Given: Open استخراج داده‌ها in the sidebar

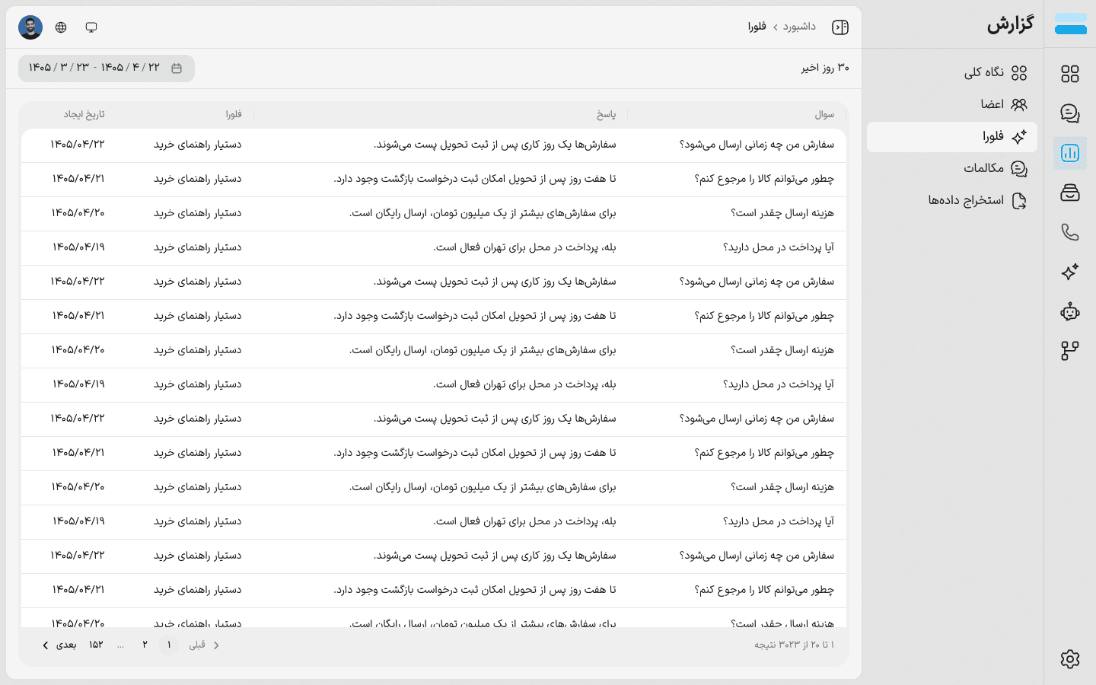Looking at the screenshot, I should (952, 200).
